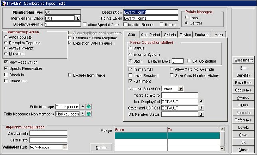Screen dimensions: 257x155
Task: Click the globe icon beside Folio Message / Non Members
Action: 89,114
